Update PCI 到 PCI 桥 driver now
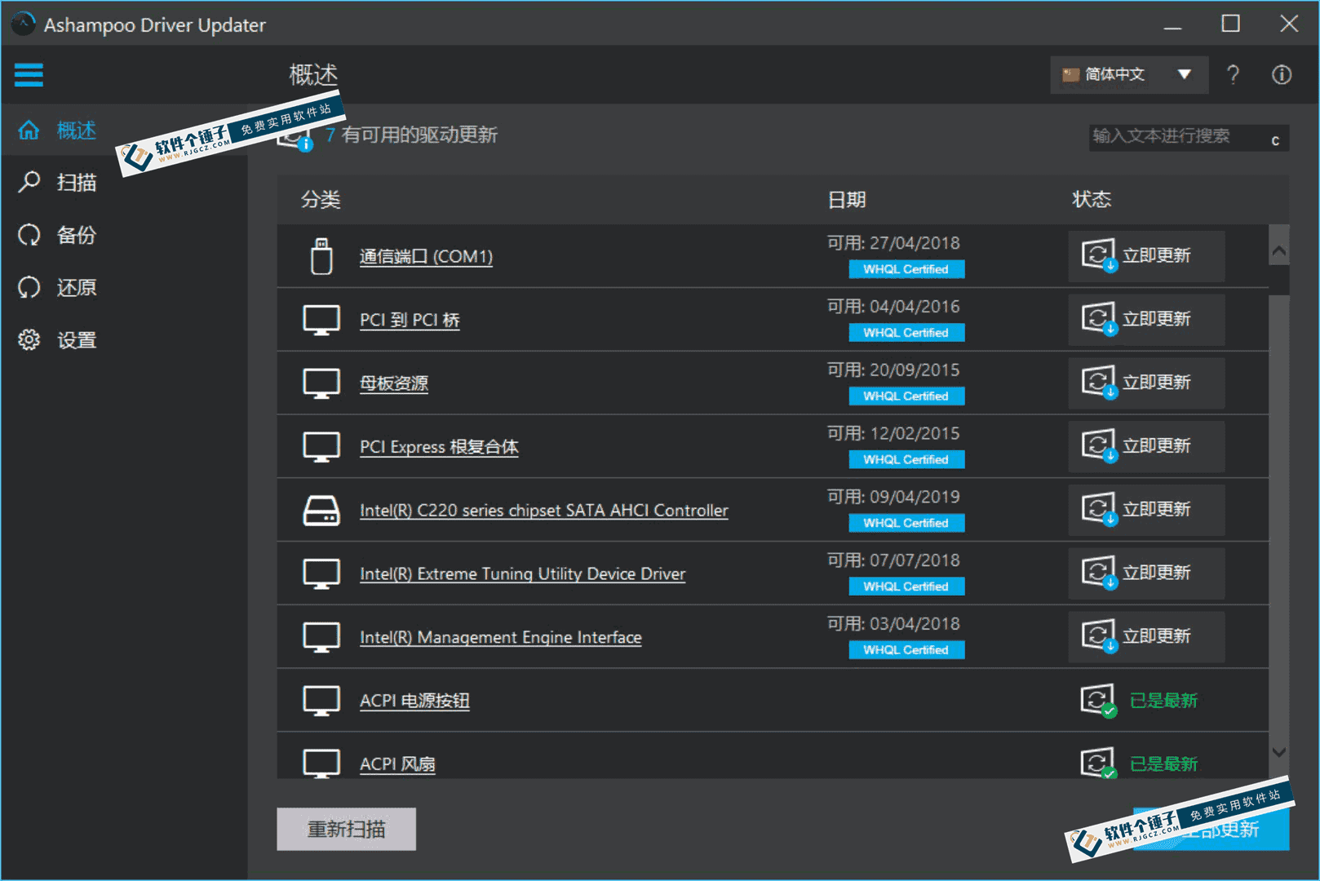The height and width of the screenshot is (881, 1320). pos(1146,320)
